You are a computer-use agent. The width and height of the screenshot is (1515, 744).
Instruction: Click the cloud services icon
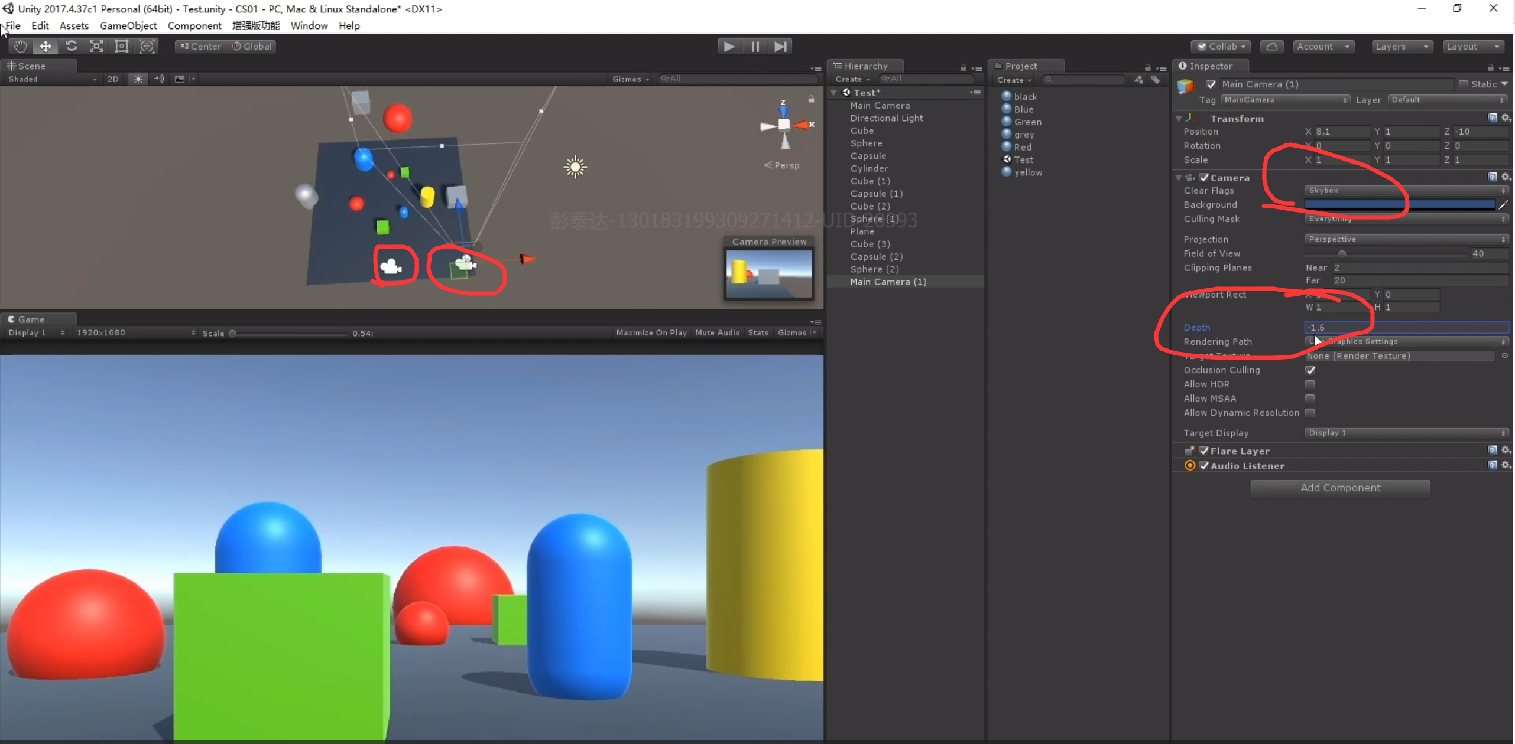point(1272,46)
